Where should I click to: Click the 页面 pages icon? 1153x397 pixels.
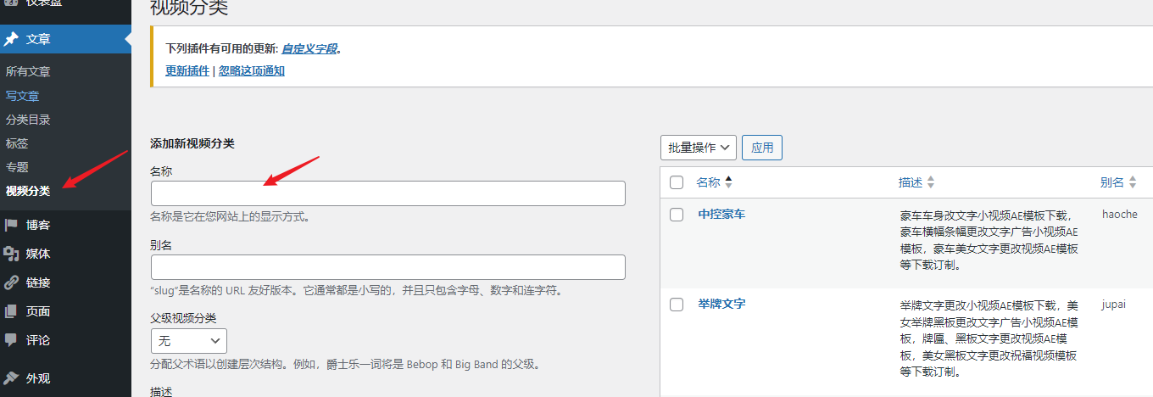11,311
